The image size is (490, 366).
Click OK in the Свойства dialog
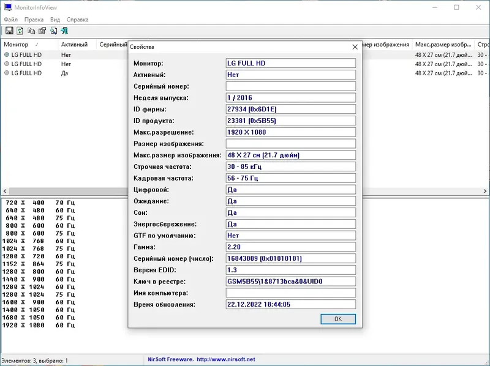(x=338, y=319)
